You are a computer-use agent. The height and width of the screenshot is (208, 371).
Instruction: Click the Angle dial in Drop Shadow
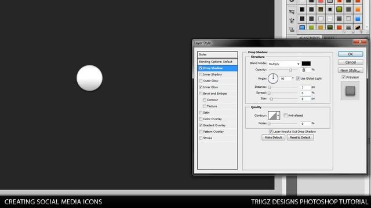[x=273, y=79]
